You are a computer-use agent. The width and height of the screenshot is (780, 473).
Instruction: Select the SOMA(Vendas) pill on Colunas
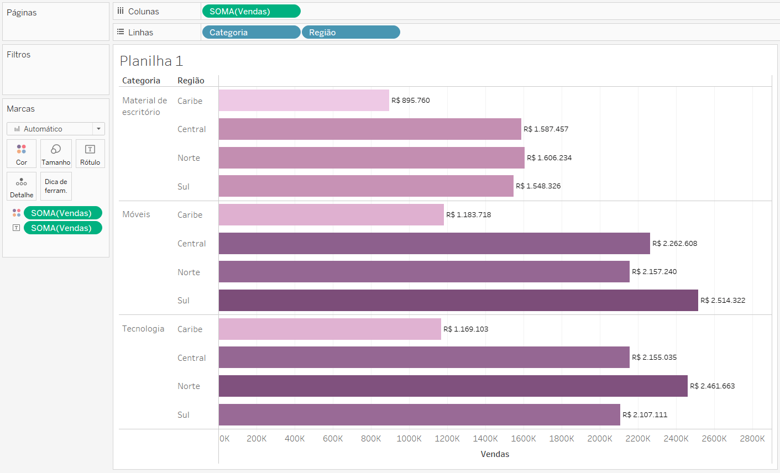(252, 11)
